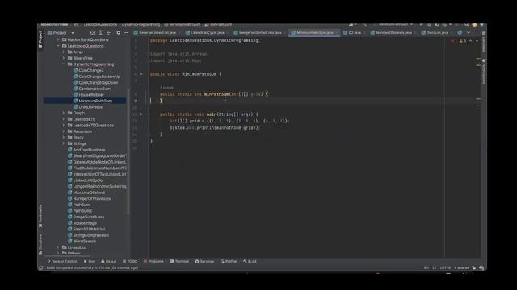The width and height of the screenshot is (517, 290).
Task: Collapse DynamicProgramming folder
Action: tap(64, 64)
